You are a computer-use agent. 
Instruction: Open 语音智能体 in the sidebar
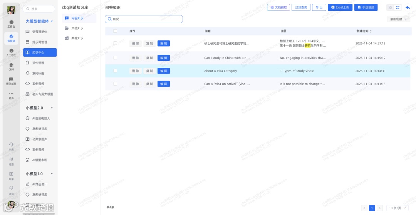[40, 32]
